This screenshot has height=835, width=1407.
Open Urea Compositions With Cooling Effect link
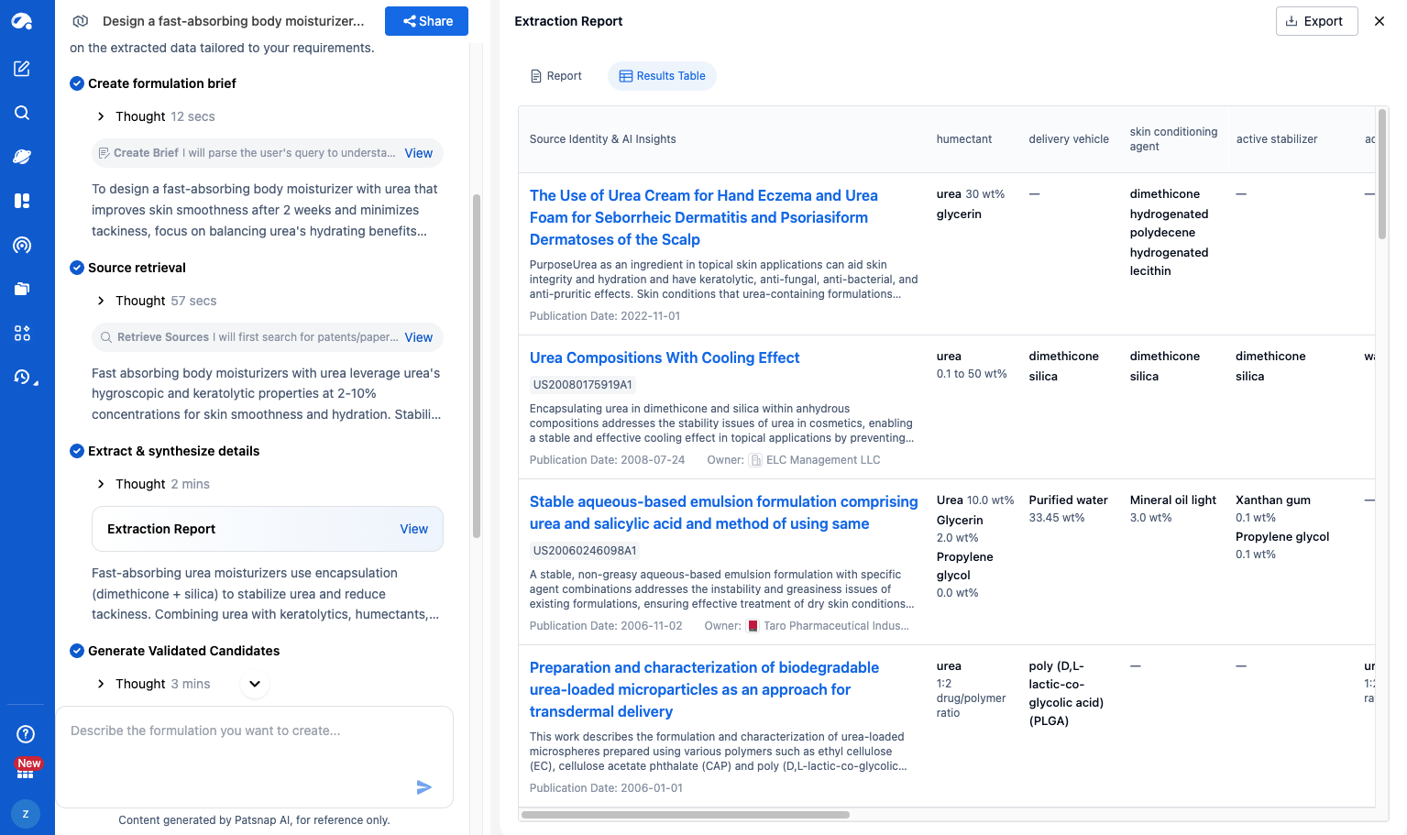[665, 357]
